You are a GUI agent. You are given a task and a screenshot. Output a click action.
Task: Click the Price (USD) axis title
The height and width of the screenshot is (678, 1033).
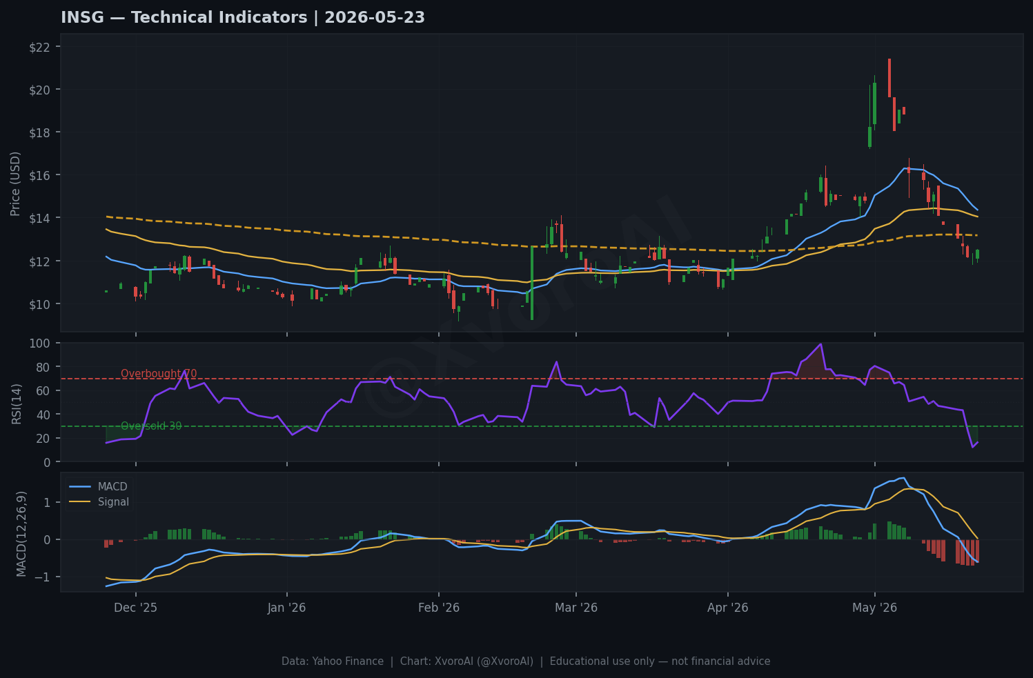tap(15, 183)
